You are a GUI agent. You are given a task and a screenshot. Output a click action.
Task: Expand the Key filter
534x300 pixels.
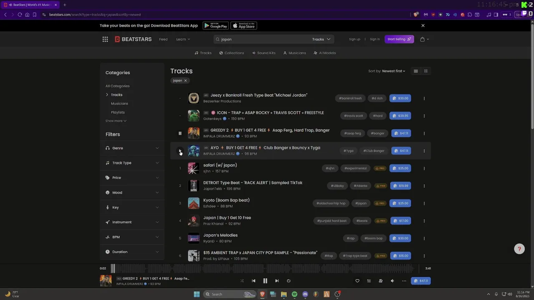click(x=132, y=207)
